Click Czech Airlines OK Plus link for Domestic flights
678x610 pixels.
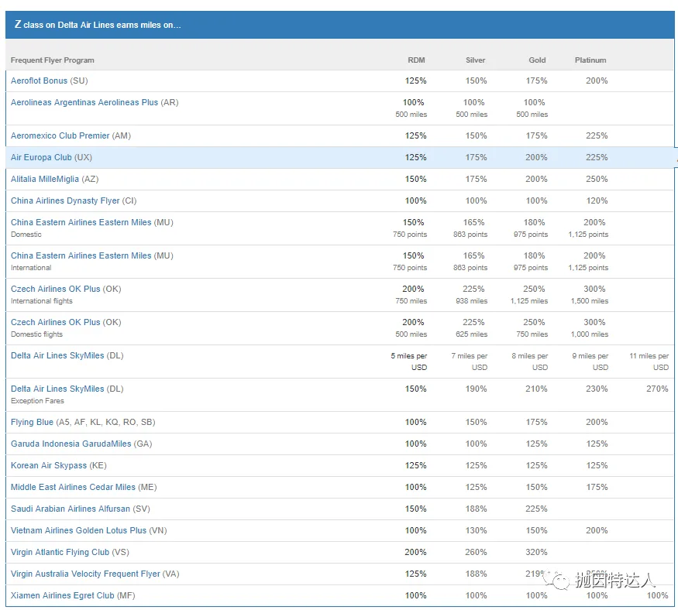(x=55, y=322)
